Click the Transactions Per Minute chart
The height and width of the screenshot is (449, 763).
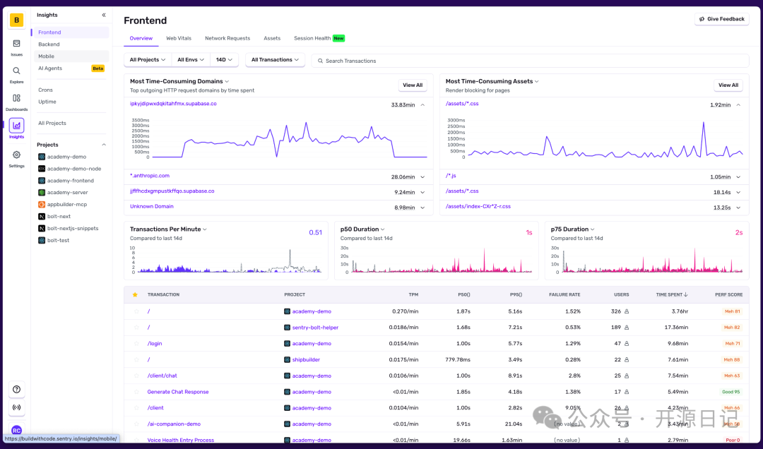coord(226,260)
